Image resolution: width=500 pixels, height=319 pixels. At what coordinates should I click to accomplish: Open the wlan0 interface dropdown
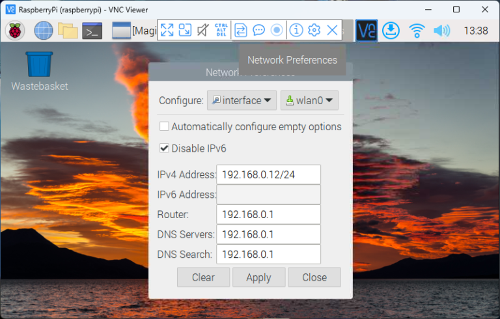coord(309,100)
